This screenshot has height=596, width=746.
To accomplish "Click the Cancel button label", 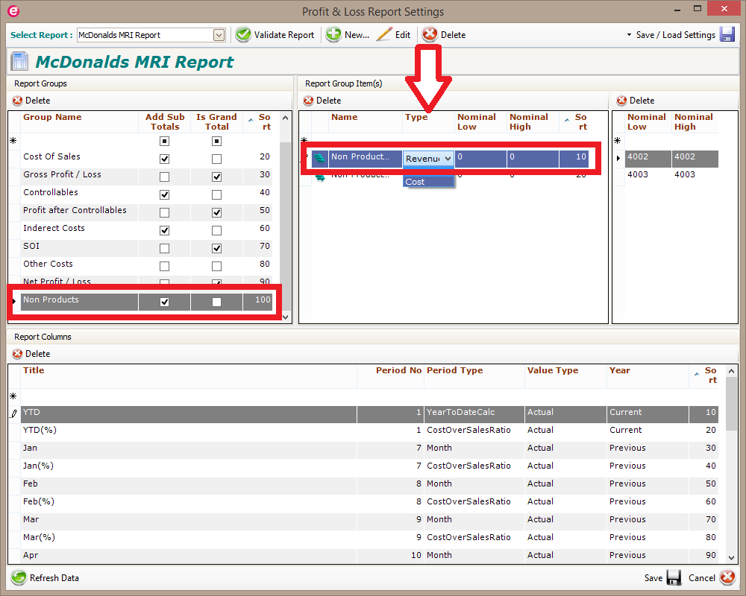I will click(702, 578).
